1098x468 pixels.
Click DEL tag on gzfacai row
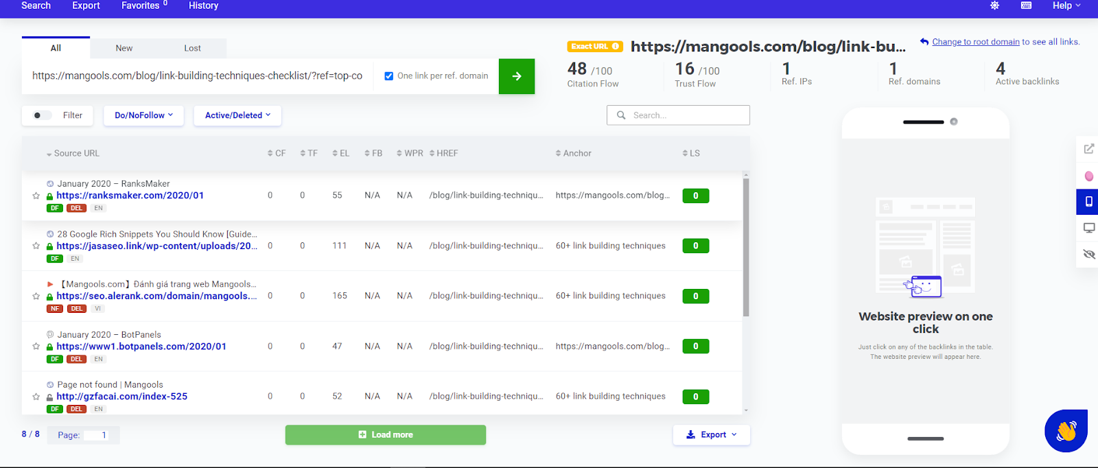click(76, 409)
